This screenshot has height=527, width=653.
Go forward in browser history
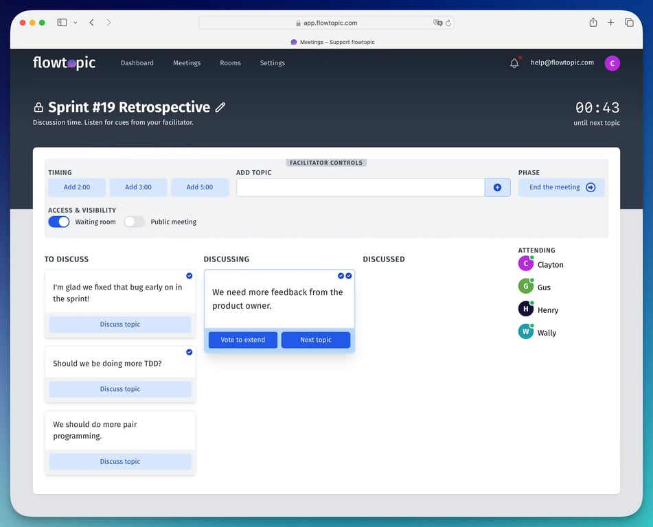[x=108, y=23]
